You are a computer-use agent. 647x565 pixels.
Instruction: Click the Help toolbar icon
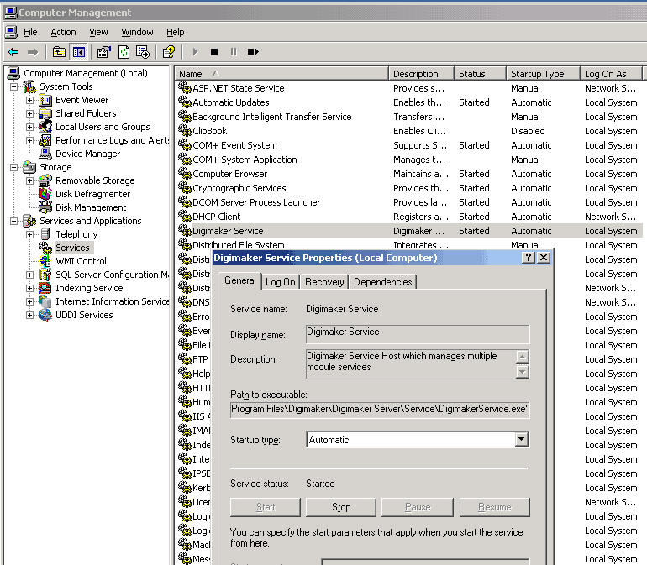(169, 52)
